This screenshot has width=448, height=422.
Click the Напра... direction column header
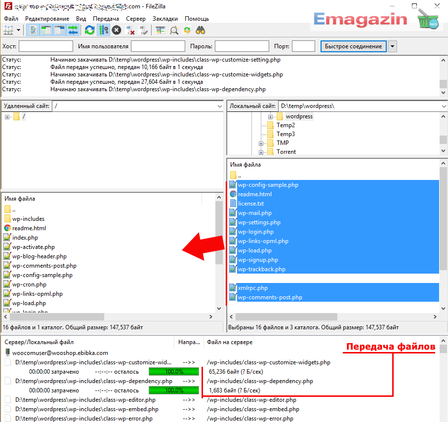click(189, 342)
